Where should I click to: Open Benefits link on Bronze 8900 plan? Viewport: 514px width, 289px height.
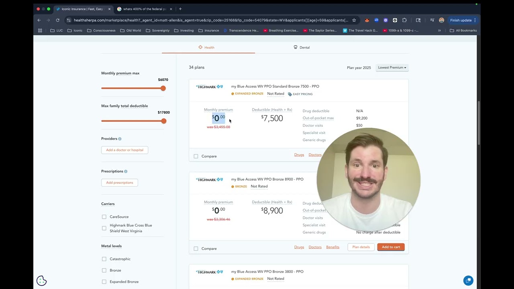(x=332, y=247)
